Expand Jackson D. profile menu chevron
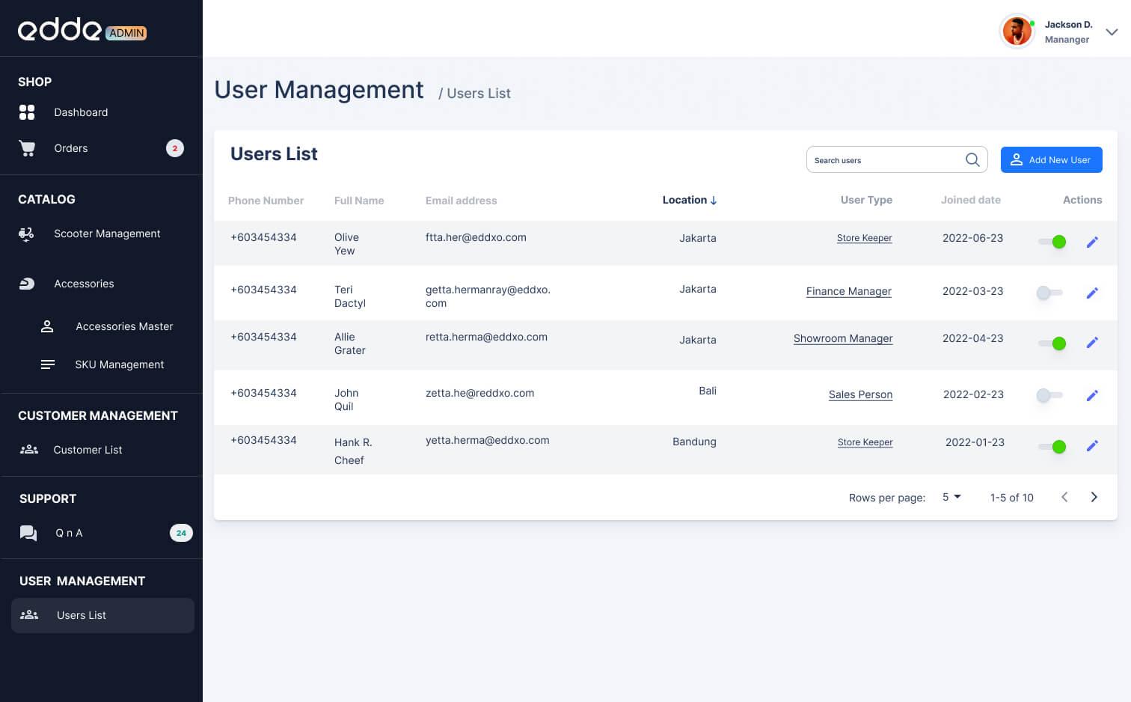 point(1112,32)
